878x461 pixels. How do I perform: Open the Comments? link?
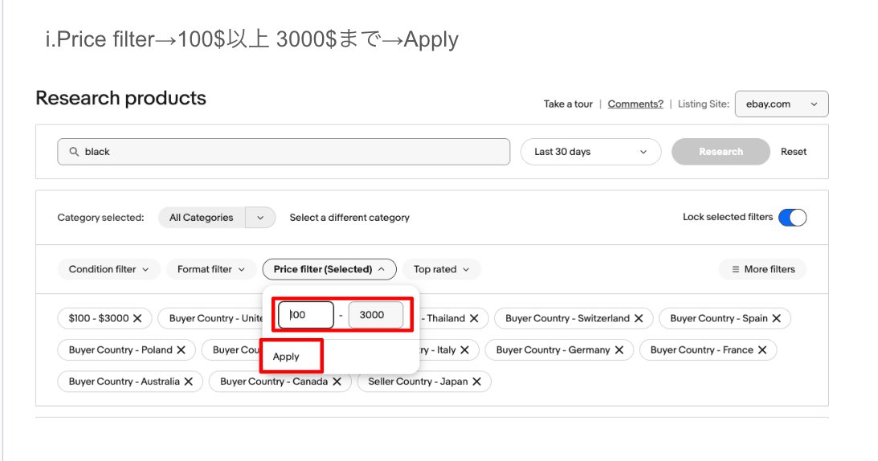(635, 104)
